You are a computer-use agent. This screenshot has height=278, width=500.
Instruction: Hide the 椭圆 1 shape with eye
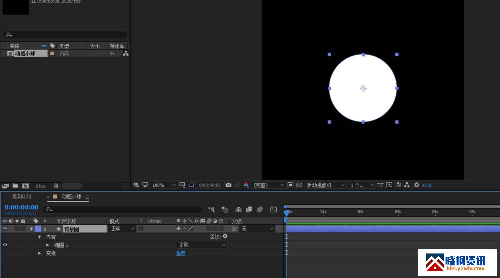pyautogui.click(x=5, y=245)
